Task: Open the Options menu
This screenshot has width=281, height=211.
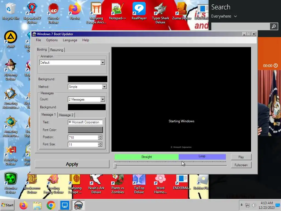Action: tap(52, 40)
